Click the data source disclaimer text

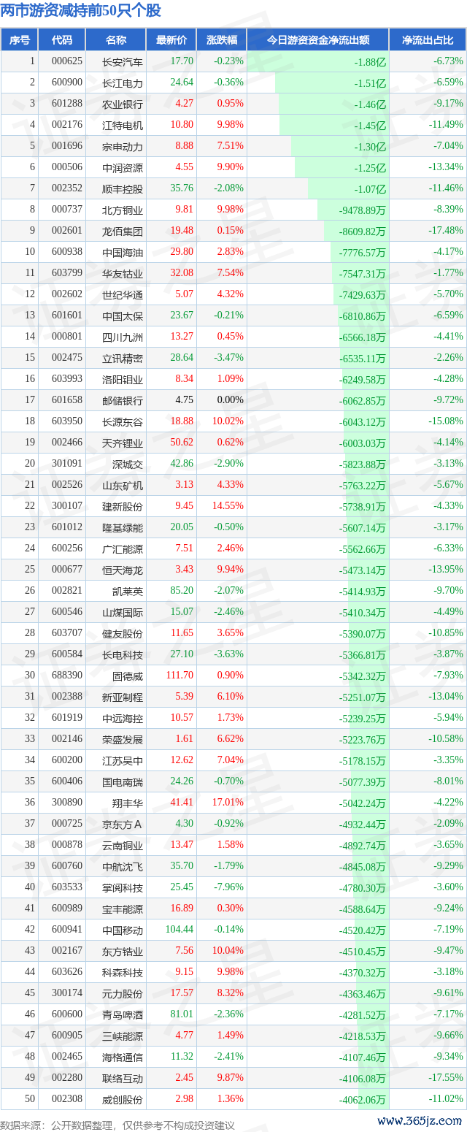click(119, 1125)
